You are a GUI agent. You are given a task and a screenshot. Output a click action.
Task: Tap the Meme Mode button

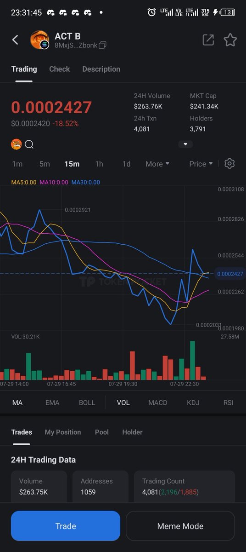(x=180, y=526)
